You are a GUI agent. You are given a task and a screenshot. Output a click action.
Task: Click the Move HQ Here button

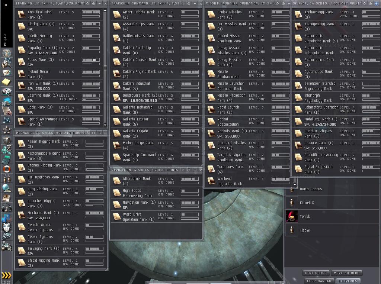[x=346, y=273]
